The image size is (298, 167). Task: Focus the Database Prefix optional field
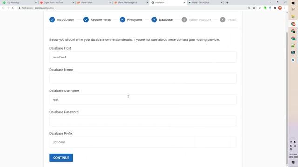pos(143,142)
